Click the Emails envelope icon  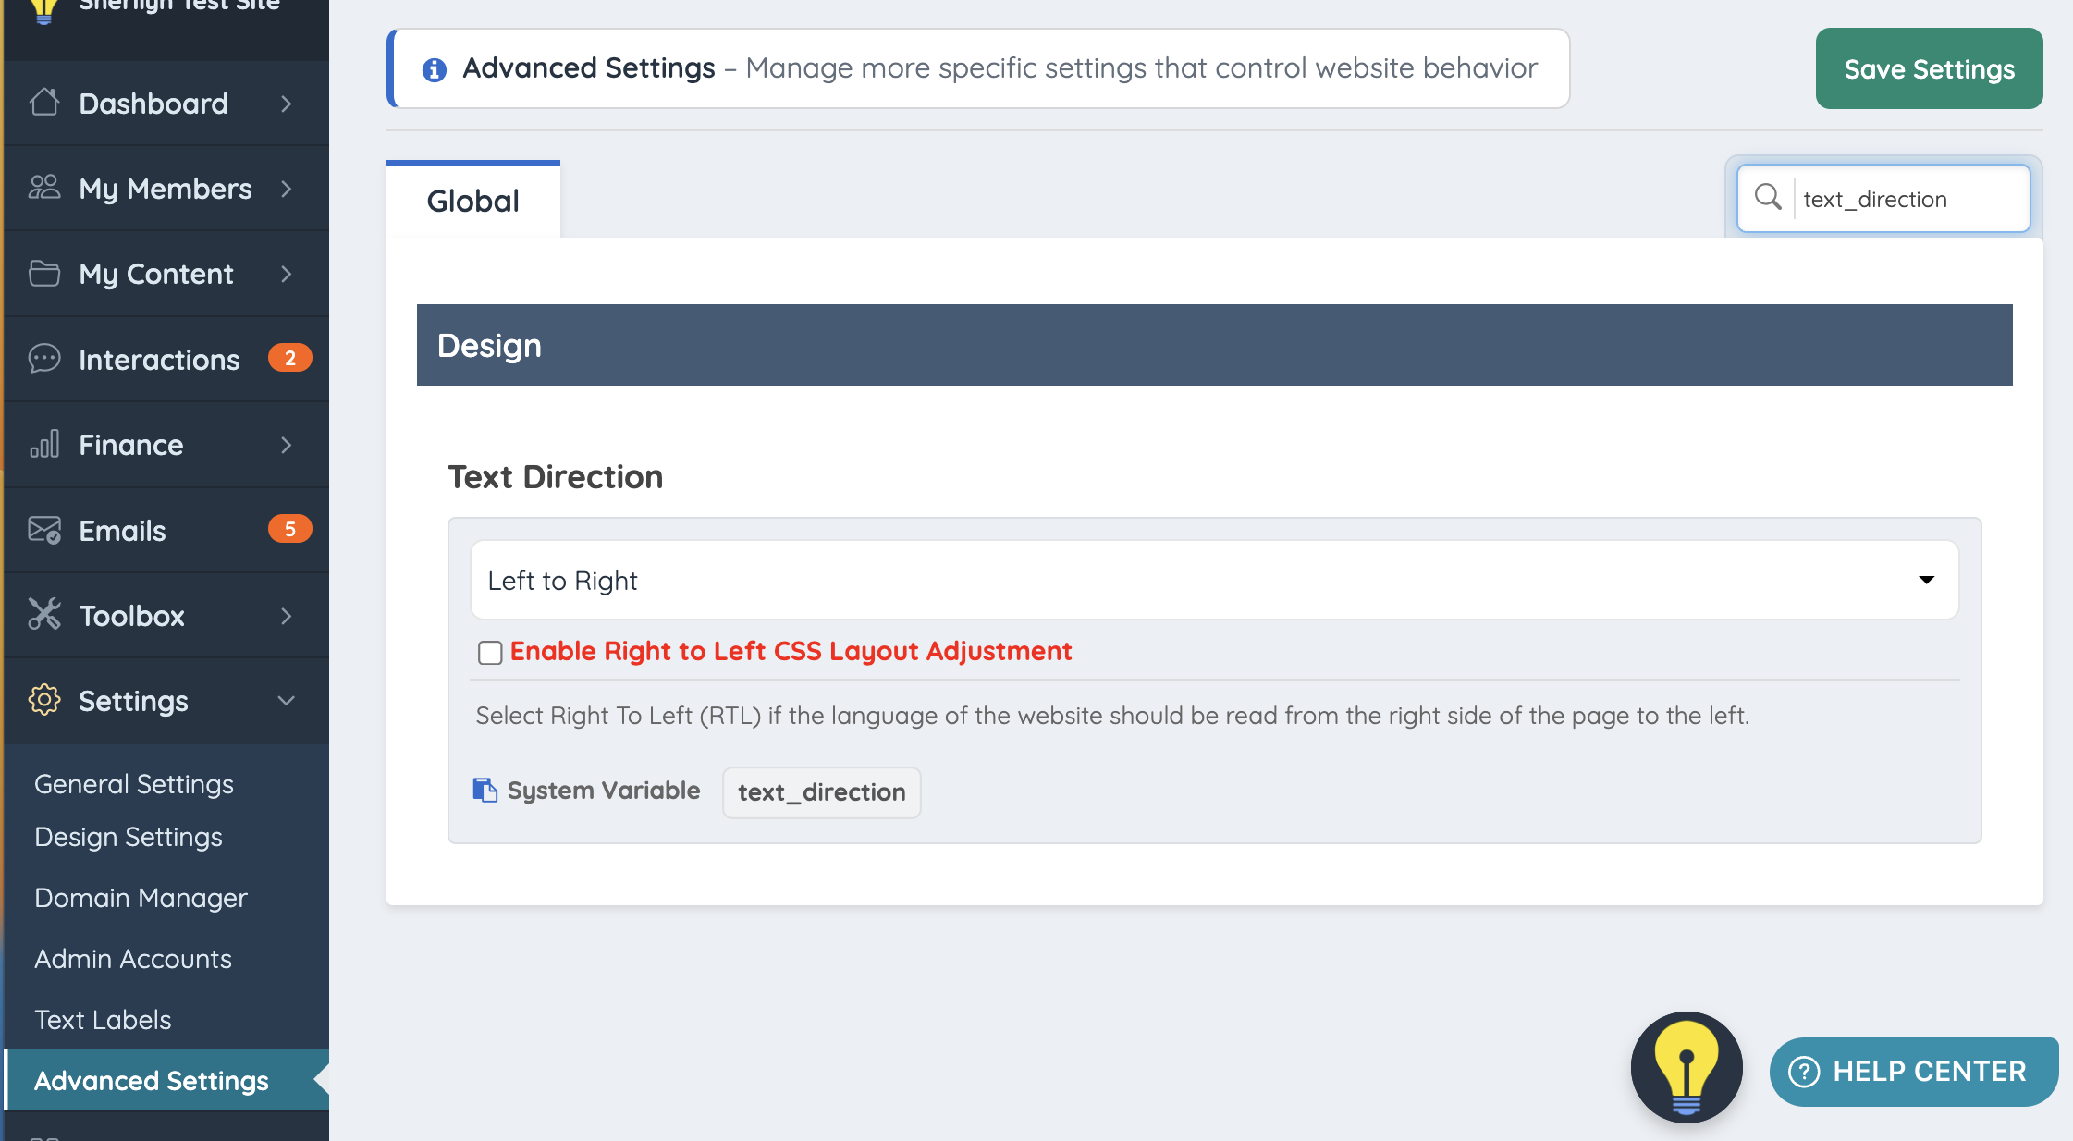point(43,530)
